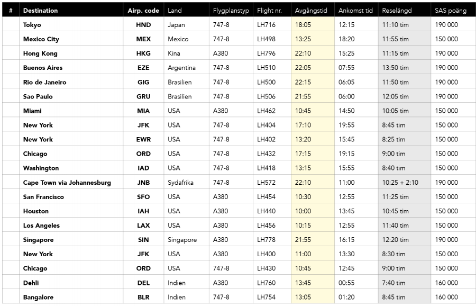Select the 13:50 tim travel duration cell
The height and width of the screenshot is (306, 476).
point(396,68)
